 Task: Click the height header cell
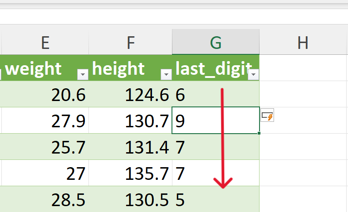point(131,68)
